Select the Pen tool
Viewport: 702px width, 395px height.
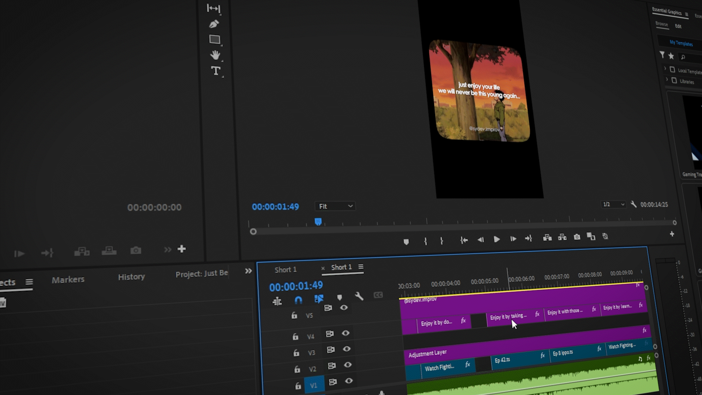pyautogui.click(x=214, y=24)
